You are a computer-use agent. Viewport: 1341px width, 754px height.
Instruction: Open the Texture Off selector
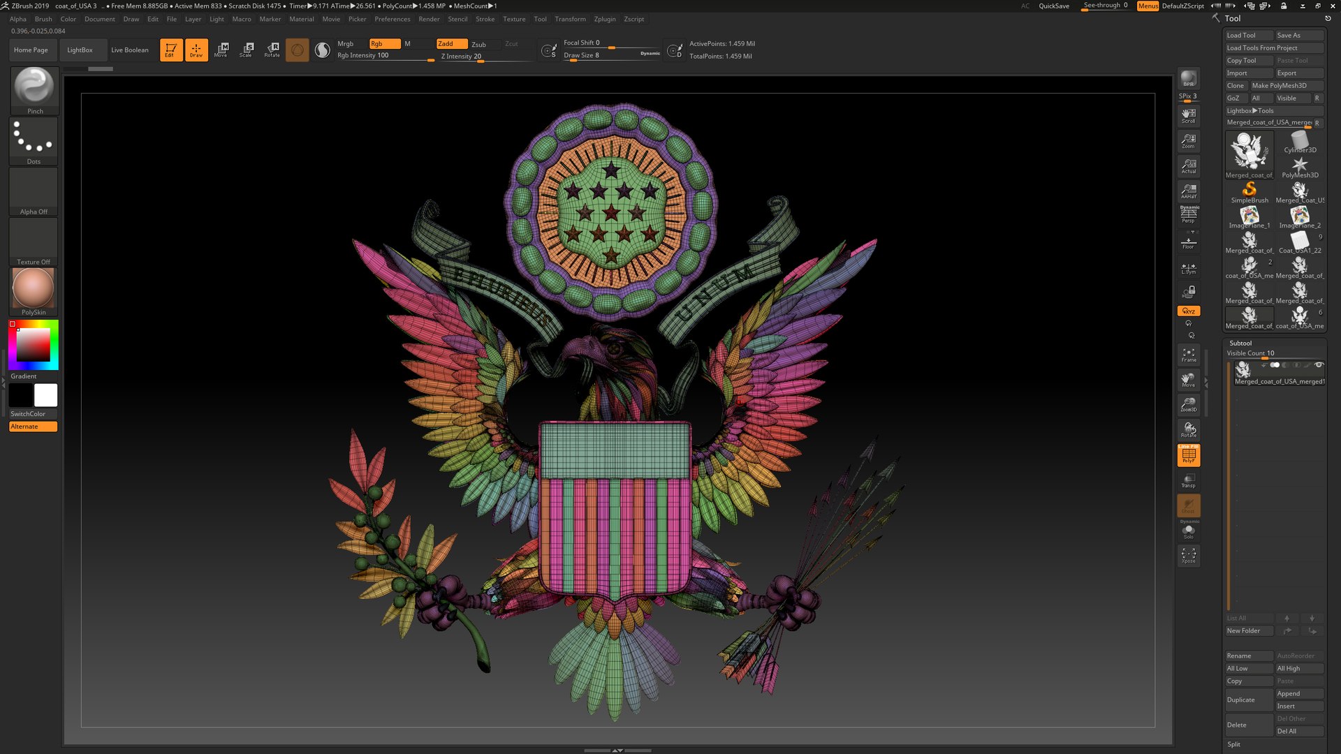(34, 242)
